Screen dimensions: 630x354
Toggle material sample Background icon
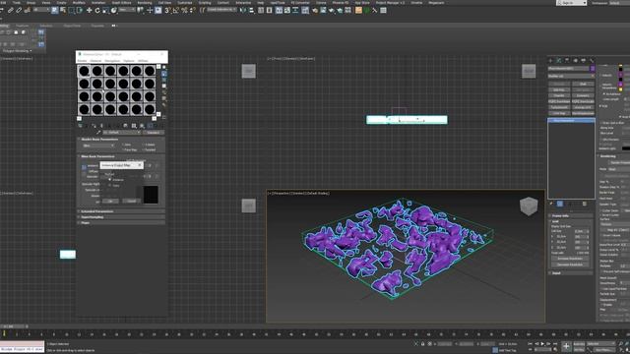(x=164, y=80)
